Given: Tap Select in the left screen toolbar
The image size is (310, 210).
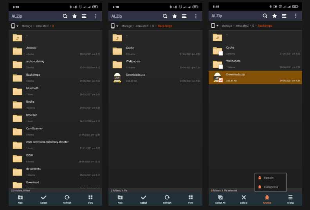Looking at the screenshot, I should click(x=43, y=199).
